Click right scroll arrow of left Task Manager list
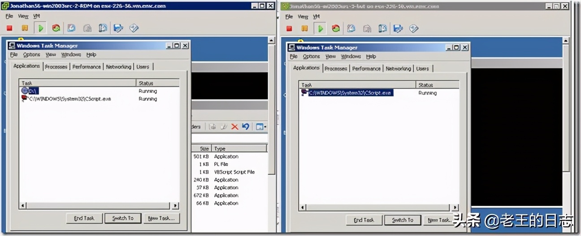Screen dimensions: 581x236 (175, 206)
